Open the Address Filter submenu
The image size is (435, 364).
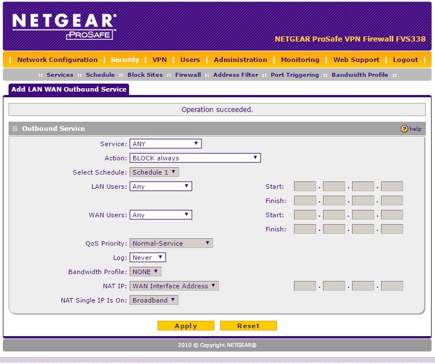[235, 75]
